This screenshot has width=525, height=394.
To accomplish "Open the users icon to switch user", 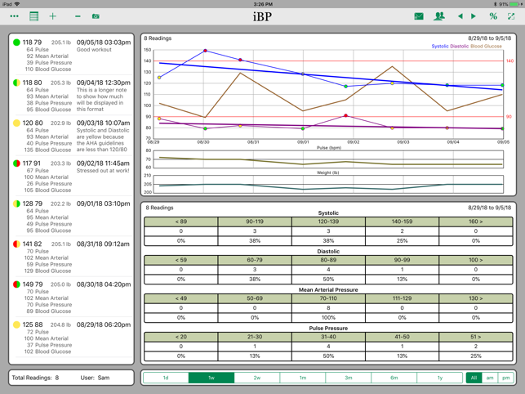I will point(439,16).
